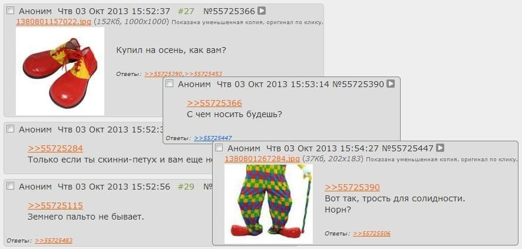Follow blue reply link >>55725447
Screen dimensions: 522x249
point(213,138)
